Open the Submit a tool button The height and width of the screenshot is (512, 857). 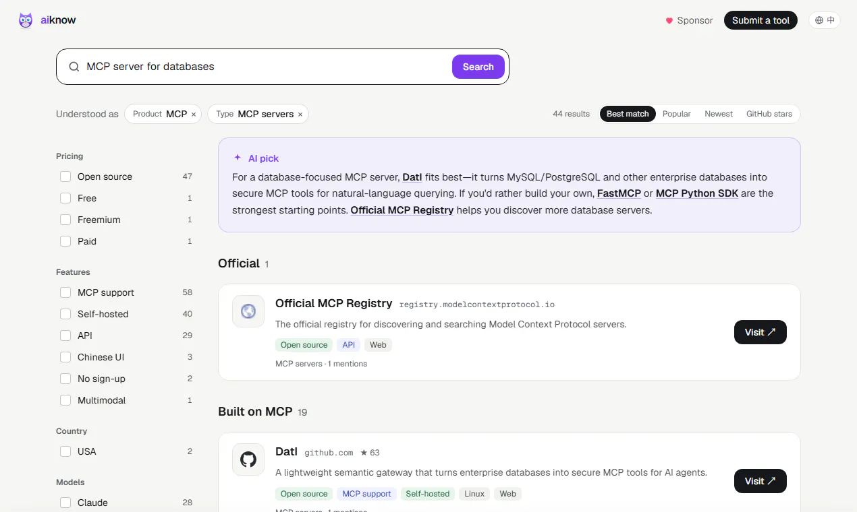point(761,20)
